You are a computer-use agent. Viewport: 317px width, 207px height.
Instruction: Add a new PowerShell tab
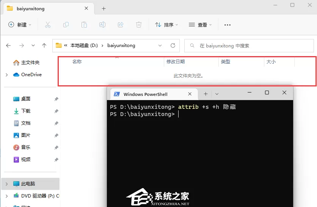coord(206,94)
